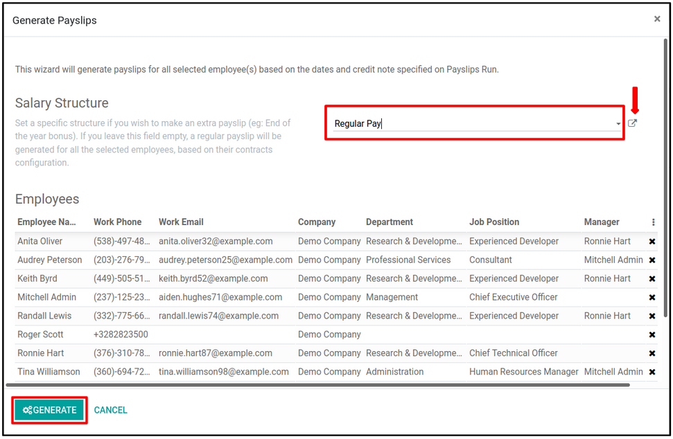Click email tina.williamson98@example.com
Viewport: 673px width, 439px height.
coord(224,372)
